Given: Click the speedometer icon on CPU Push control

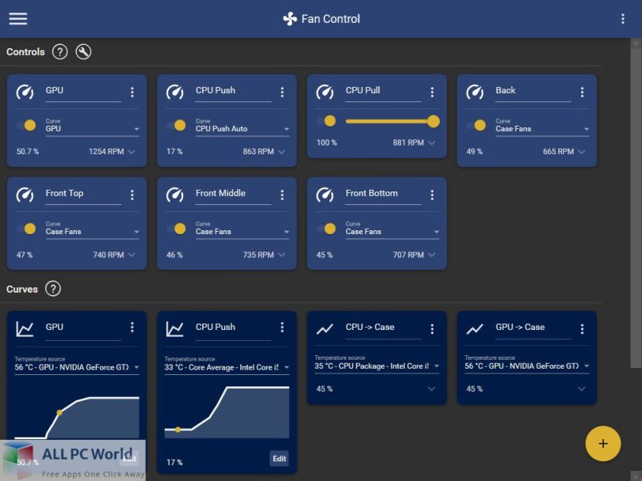Looking at the screenshot, I should click(x=175, y=92).
